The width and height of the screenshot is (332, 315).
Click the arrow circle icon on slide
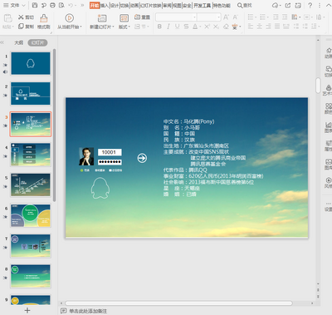point(142,158)
